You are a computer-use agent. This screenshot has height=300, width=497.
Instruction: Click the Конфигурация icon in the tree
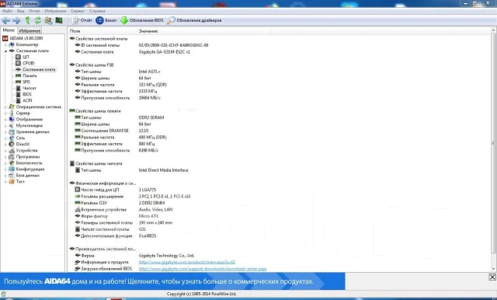(12, 169)
